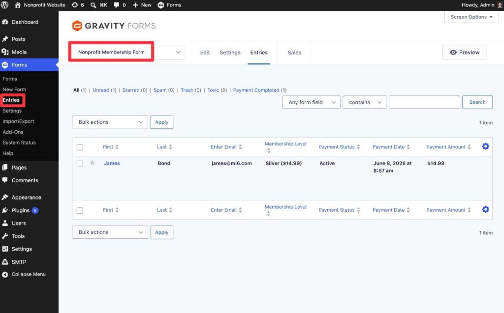Open column settings gear in table header

[485, 146]
